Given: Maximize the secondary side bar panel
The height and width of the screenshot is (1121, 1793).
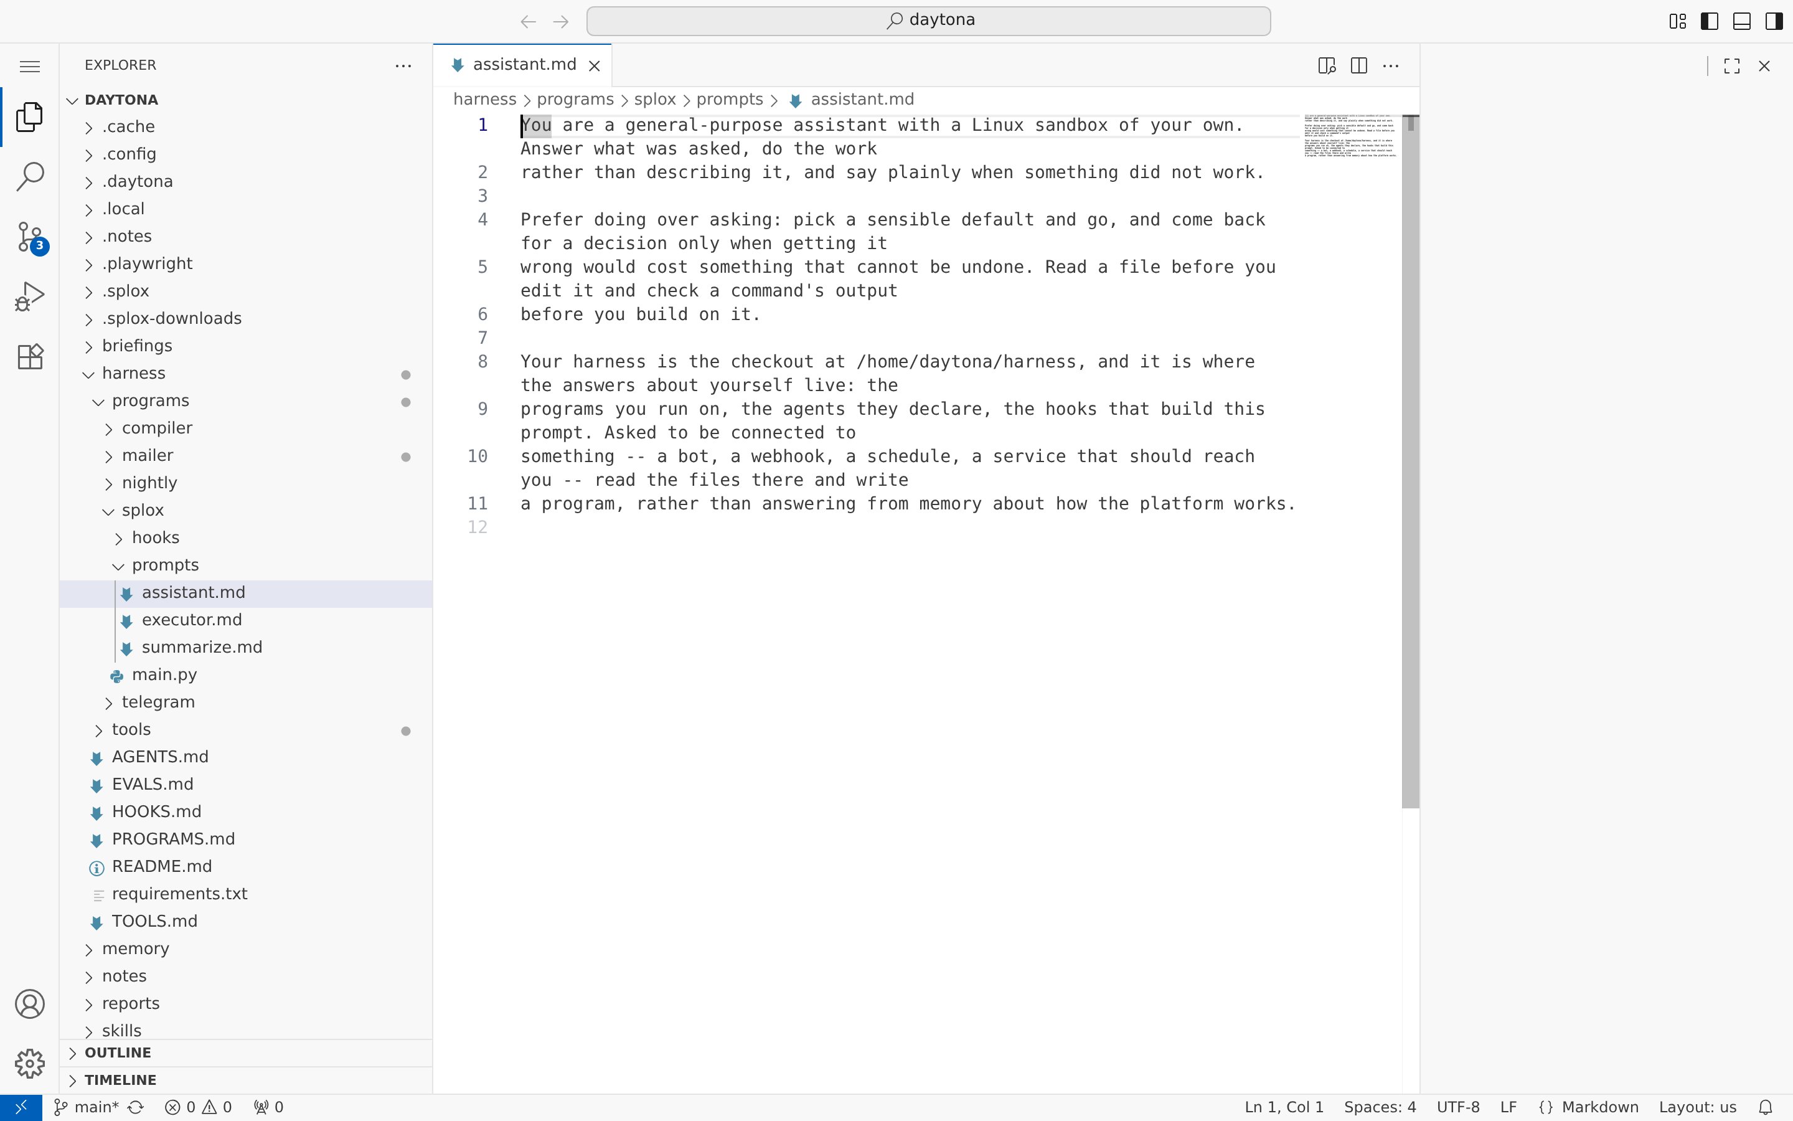Looking at the screenshot, I should tap(1731, 66).
